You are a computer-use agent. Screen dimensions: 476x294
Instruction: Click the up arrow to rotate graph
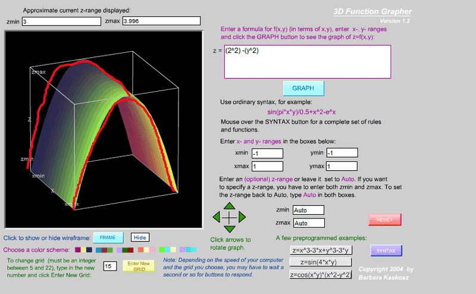(x=229, y=205)
